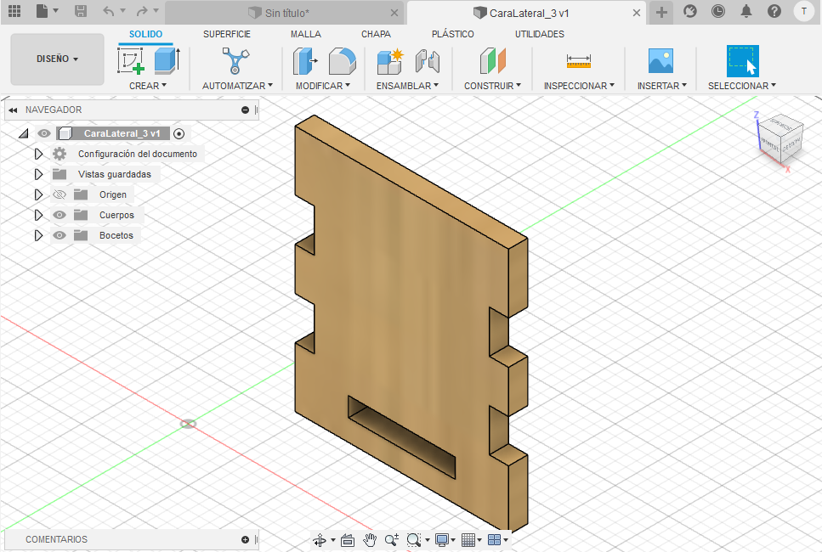Activate CaraLateral_3 v1 component radio button
Screen dimensions: 822x552
(179, 133)
